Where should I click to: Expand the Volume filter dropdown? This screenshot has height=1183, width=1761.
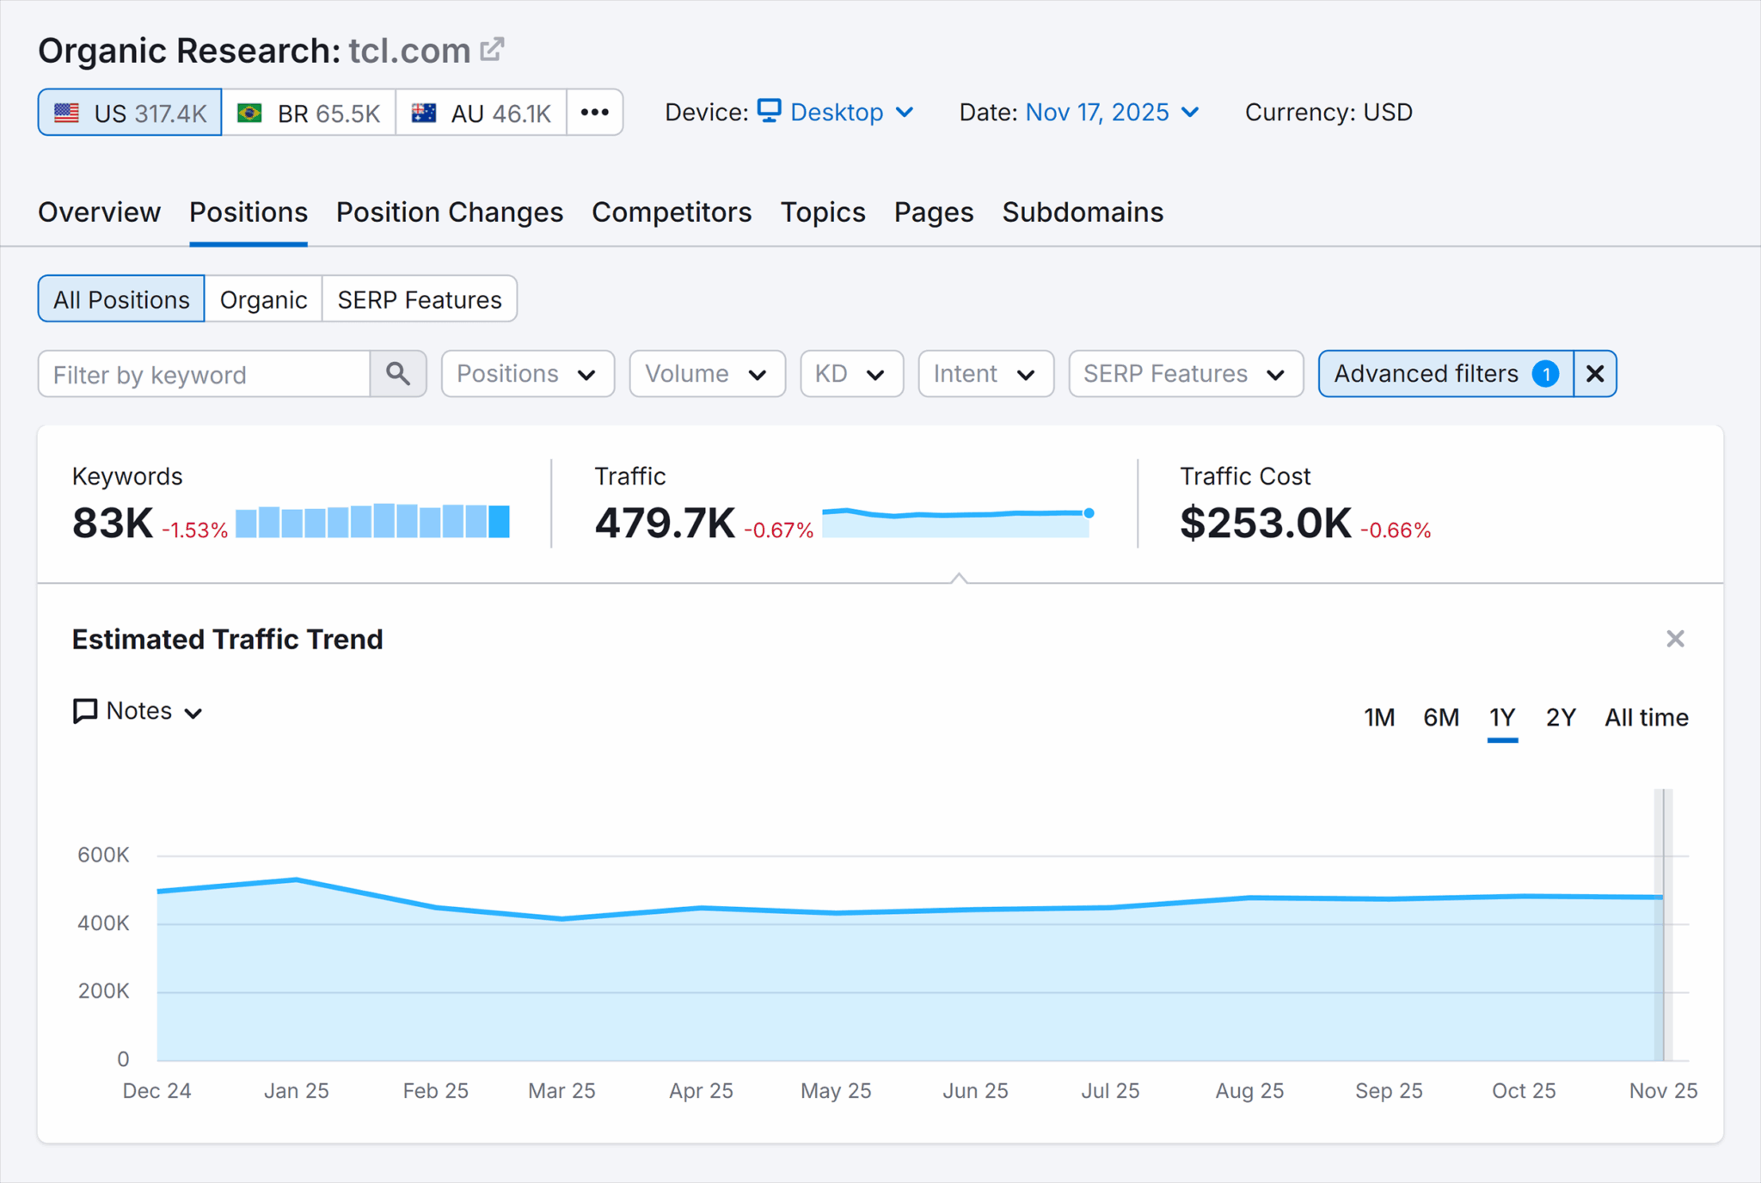click(707, 374)
